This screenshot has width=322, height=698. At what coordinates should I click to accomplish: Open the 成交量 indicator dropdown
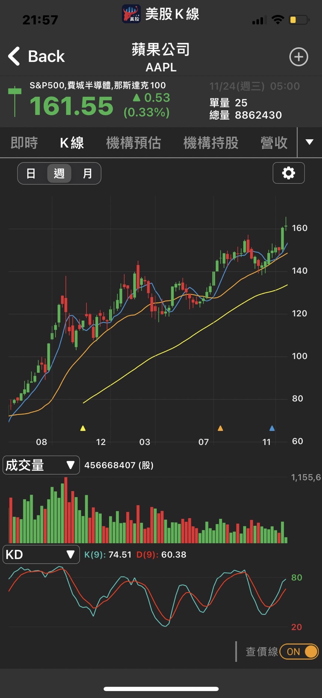[x=41, y=465]
